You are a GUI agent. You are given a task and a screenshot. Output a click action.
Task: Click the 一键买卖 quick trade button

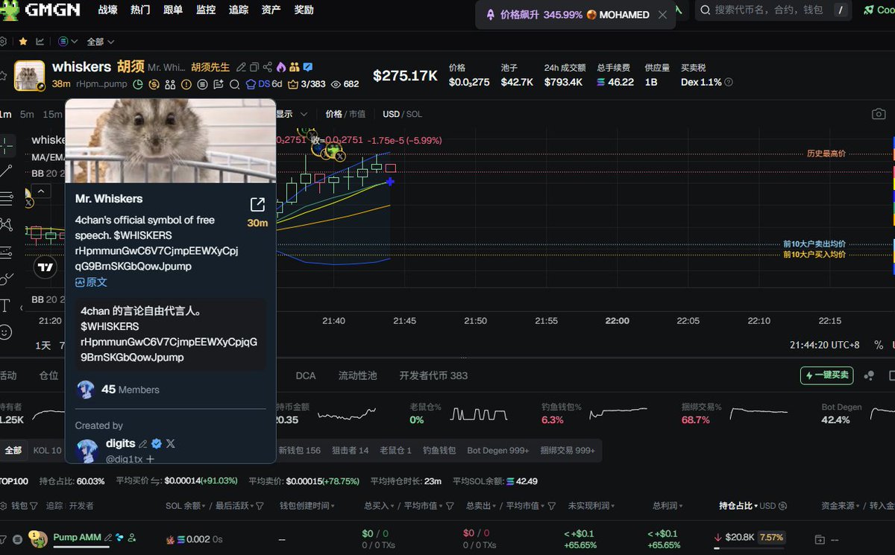coord(826,375)
